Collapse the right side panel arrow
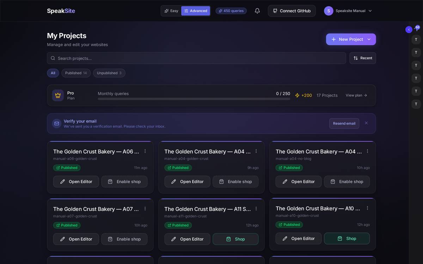The width and height of the screenshot is (423, 264). pos(409,30)
